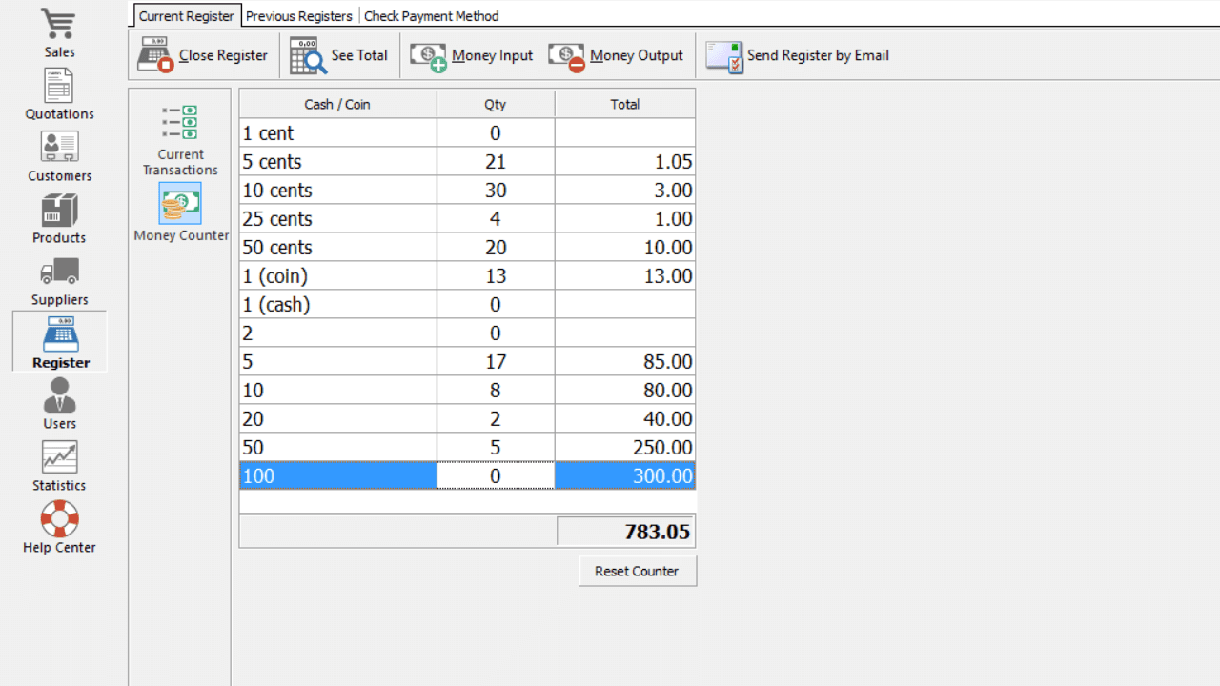
Task: Click Money Output icon
Action: click(x=567, y=56)
